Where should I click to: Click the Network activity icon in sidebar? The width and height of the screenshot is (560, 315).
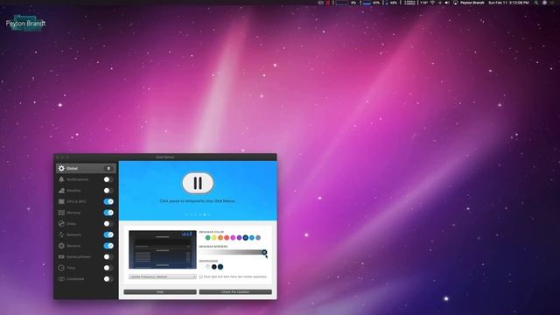coord(61,234)
